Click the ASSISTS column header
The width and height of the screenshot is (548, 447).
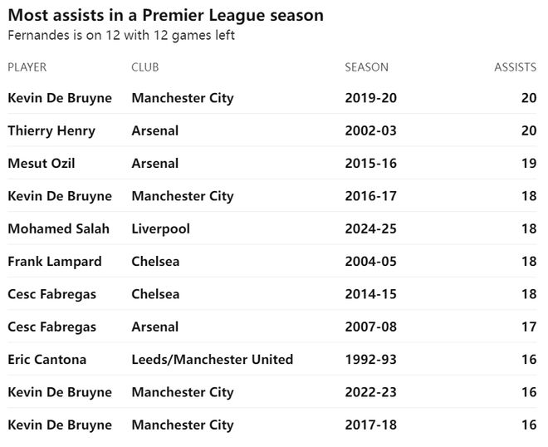(x=515, y=67)
